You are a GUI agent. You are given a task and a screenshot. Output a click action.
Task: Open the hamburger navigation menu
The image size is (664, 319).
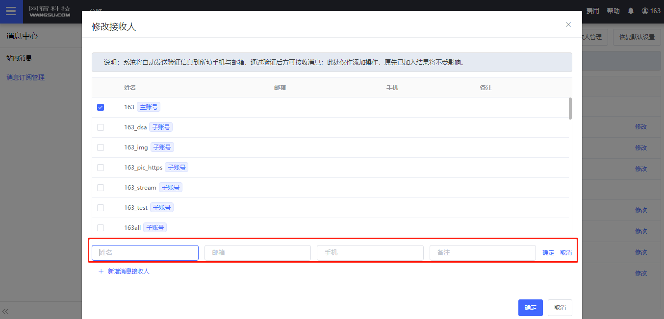pos(11,11)
